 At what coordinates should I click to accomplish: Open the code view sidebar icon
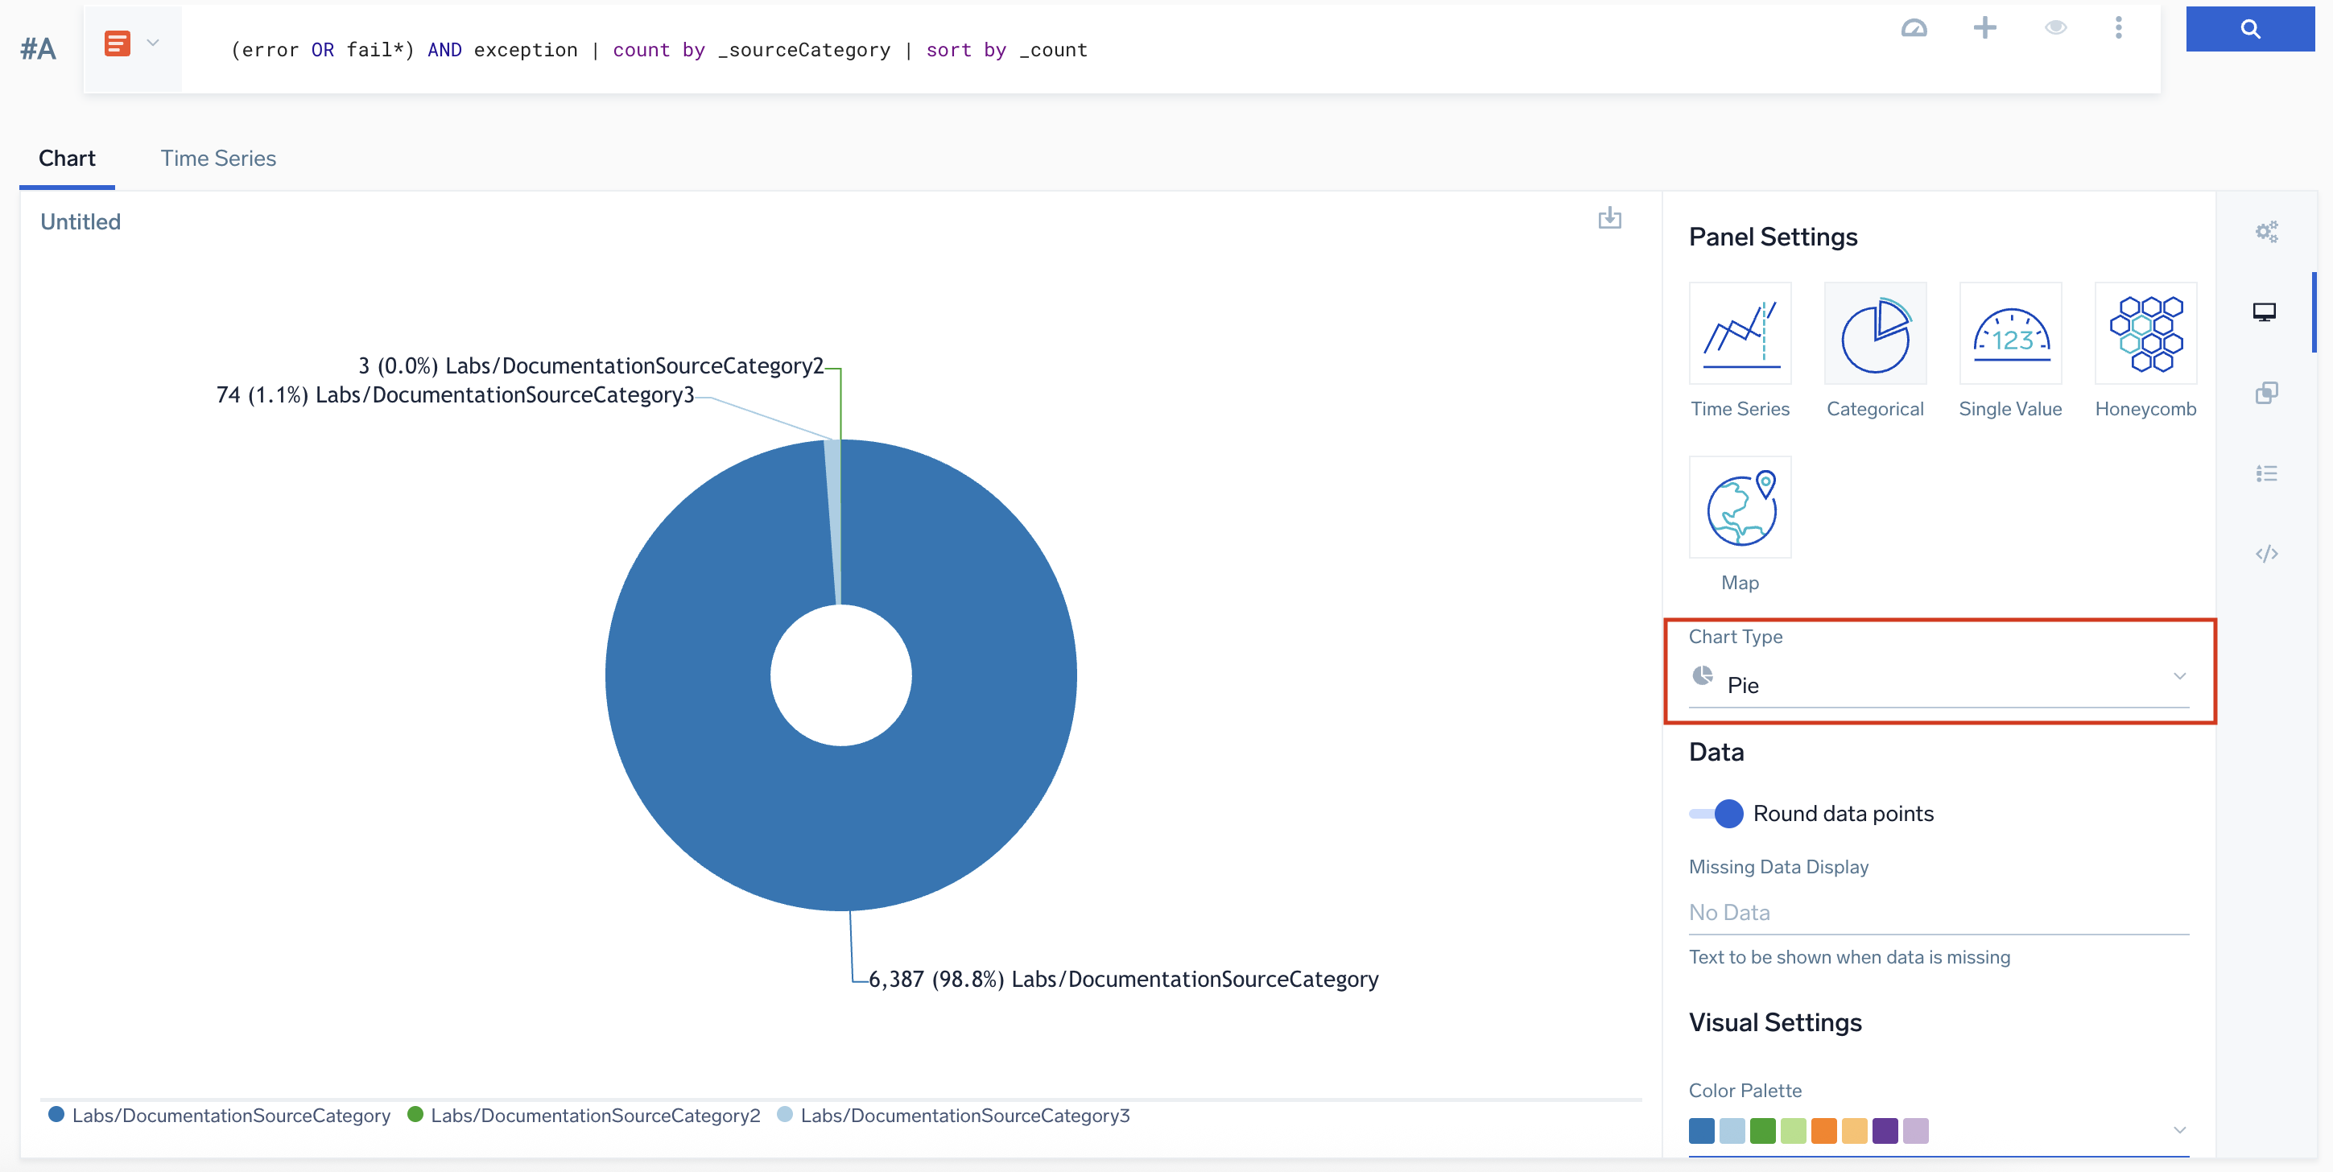click(2265, 553)
